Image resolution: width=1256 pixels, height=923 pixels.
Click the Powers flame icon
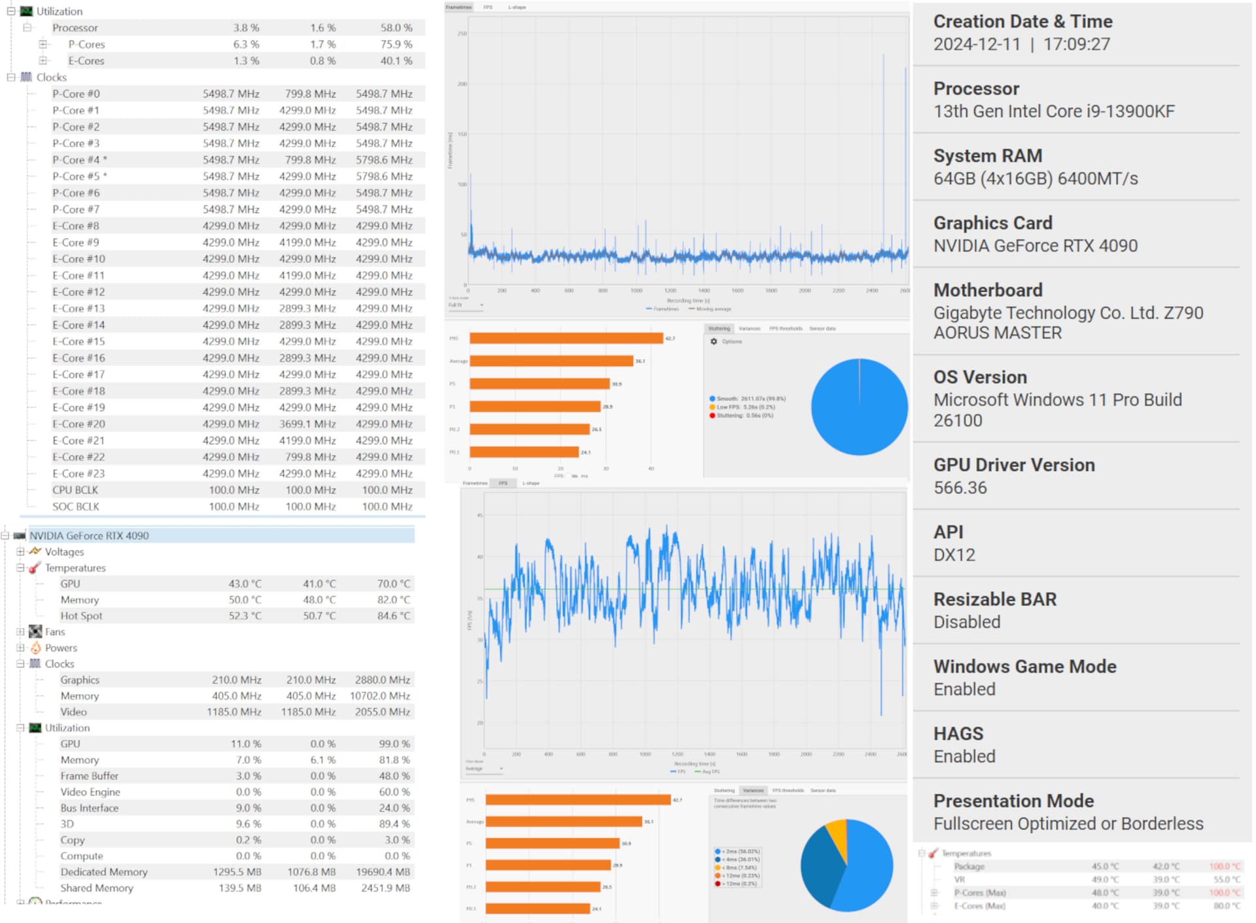[35, 648]
